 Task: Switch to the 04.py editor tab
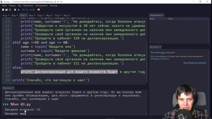[x=31, y=16]
